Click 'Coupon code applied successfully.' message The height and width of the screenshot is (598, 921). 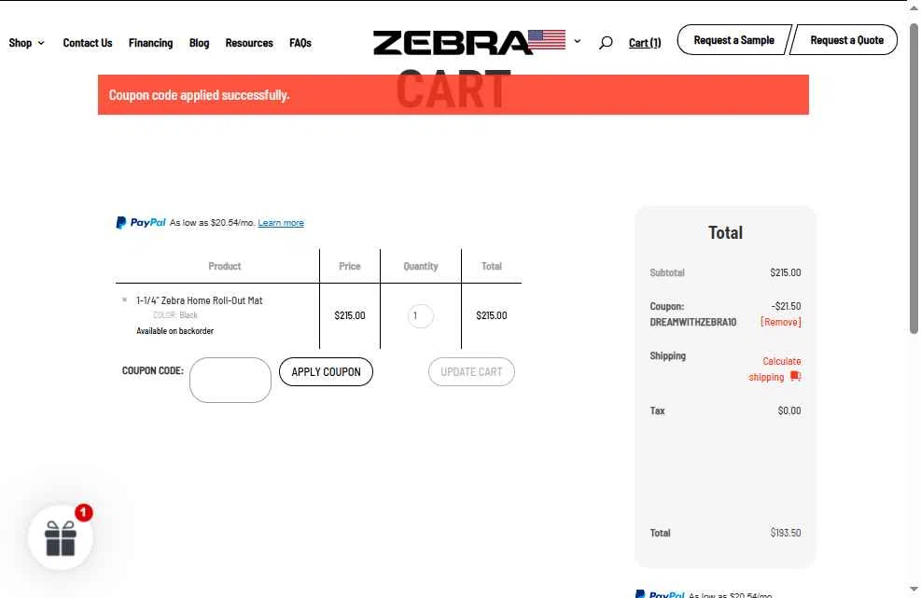[199, 95]
